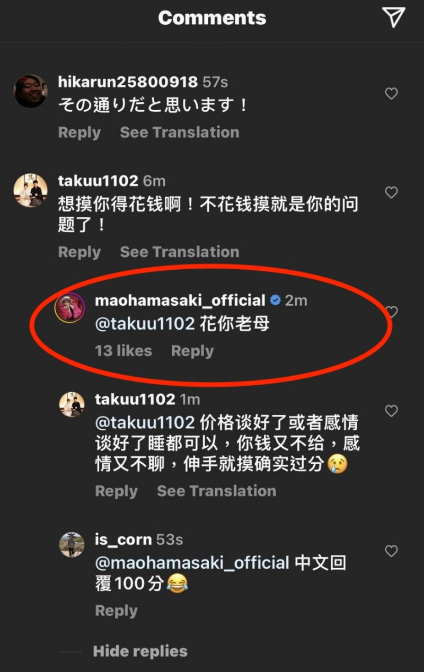Viewport: 424px width, 672px height.
Task: Click hikarun25800918's profile picture
Action: point(31,91)
